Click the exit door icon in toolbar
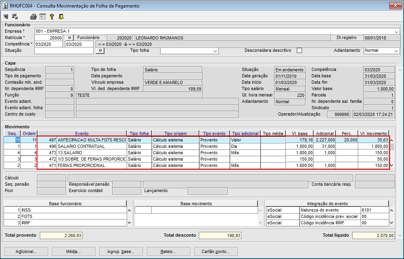 [x=61, y=17]
